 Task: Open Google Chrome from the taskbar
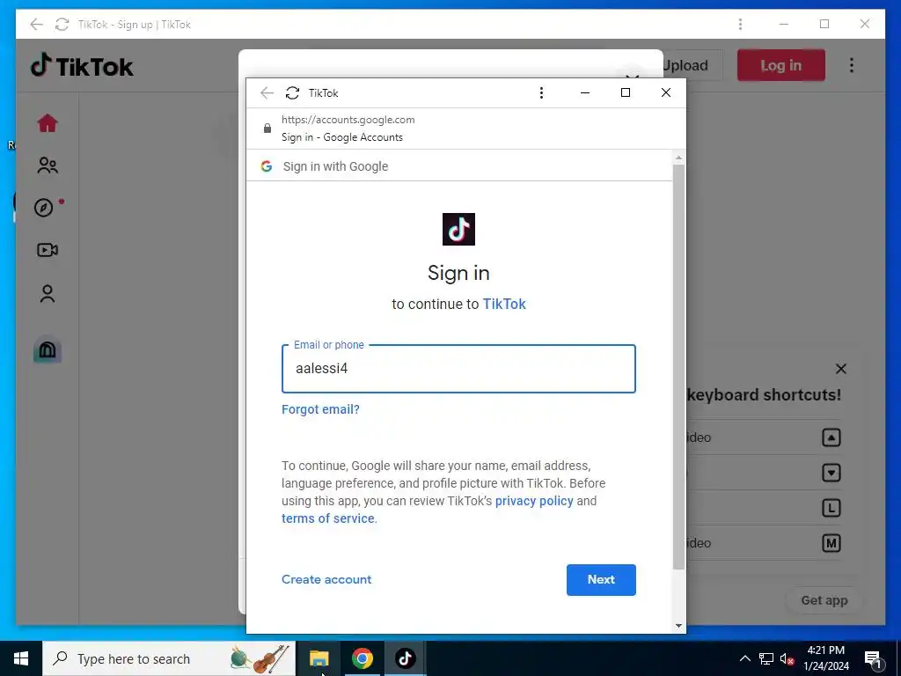pyautogui.click(x=362, y=658)
